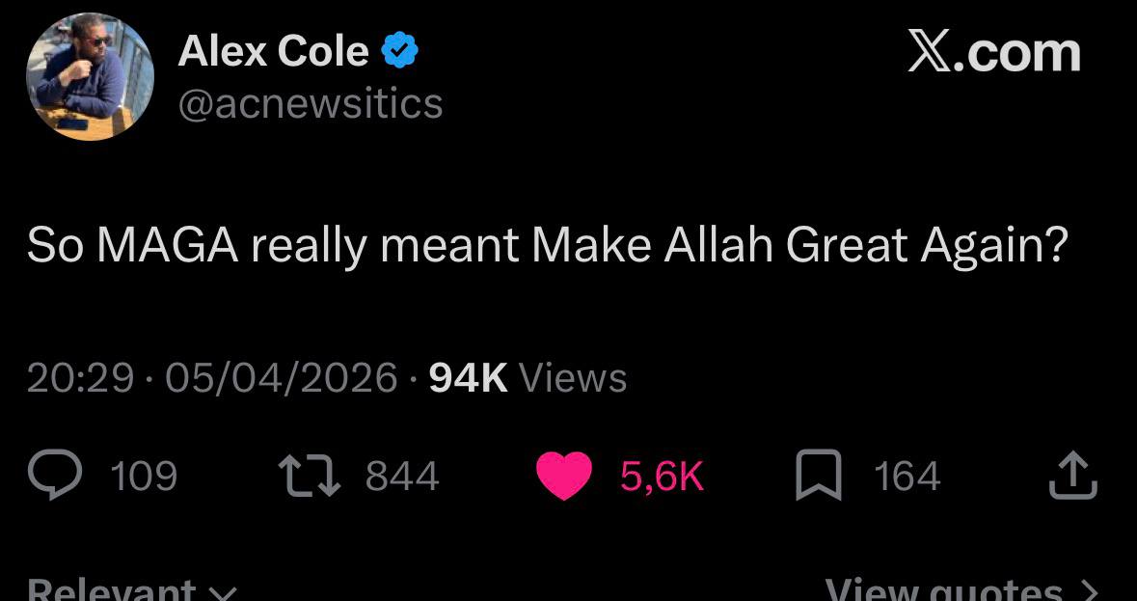Click the 844 reposts count
The height and width of the screenshot is (601, 1137).
pos(402,477)
